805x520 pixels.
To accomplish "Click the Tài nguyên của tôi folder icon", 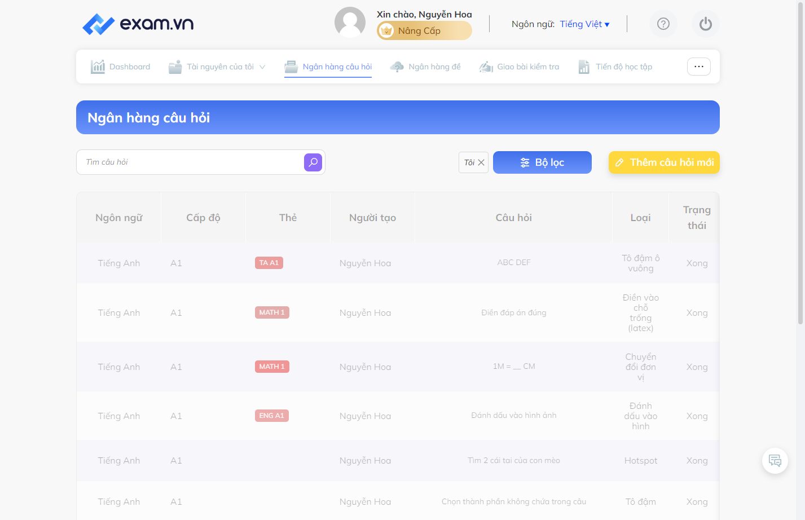I will [175, 67].
